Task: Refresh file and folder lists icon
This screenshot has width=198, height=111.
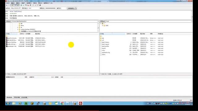Action: pyautogui.click(x=21, y=5)
